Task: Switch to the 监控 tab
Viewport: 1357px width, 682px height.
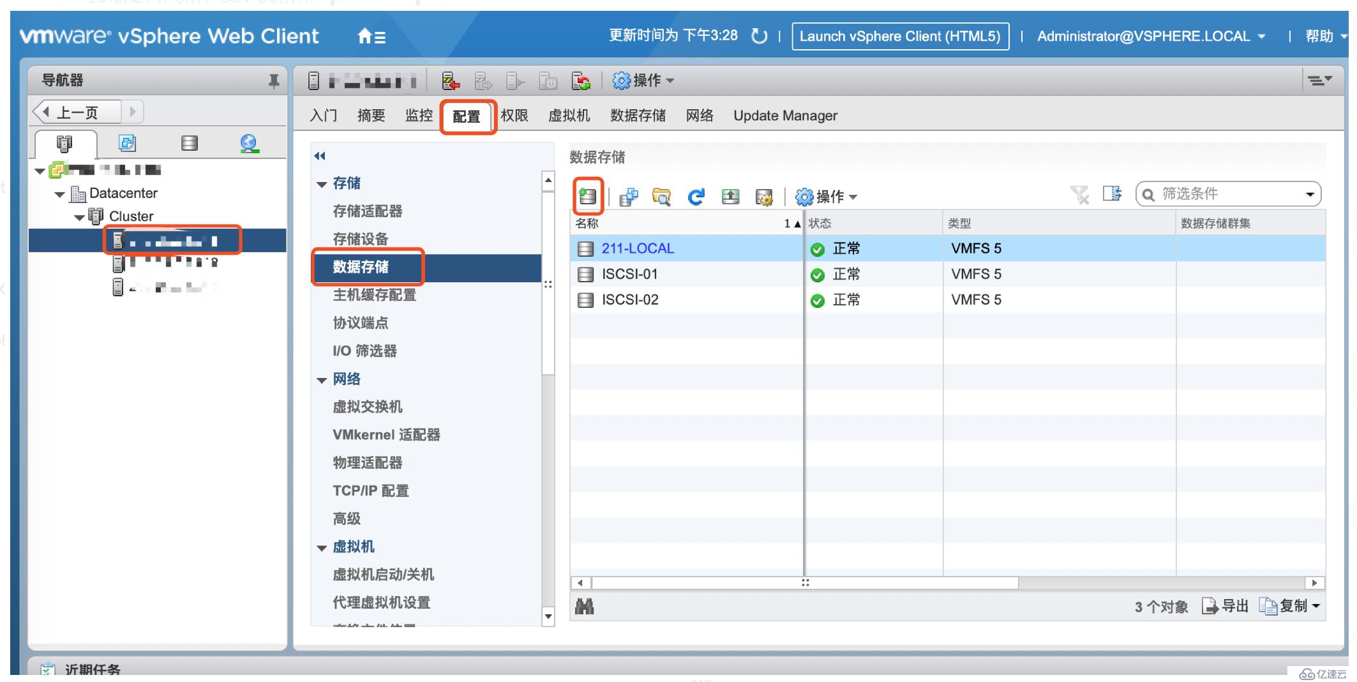Action: point(419,116)
